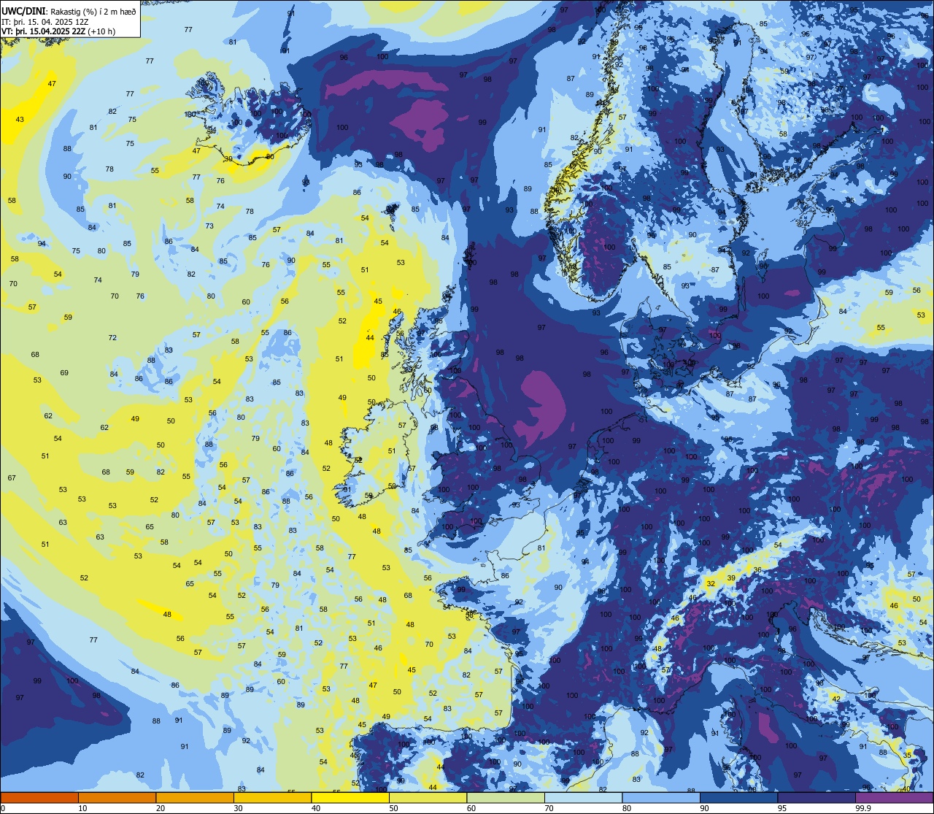Pick the medium blue 80–90 legend swatch
934x814 pixels.
click(x=661, y=797)
